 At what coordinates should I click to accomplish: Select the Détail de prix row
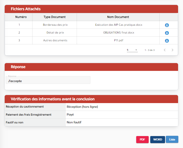55,33
